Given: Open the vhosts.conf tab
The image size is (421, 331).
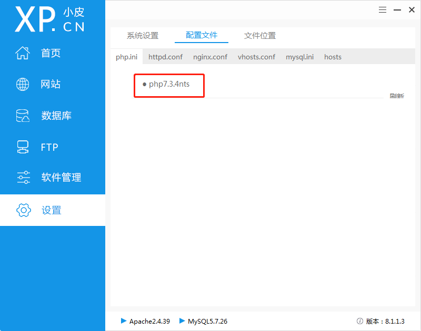Looking at the screenshot, I should click(256, 57).
